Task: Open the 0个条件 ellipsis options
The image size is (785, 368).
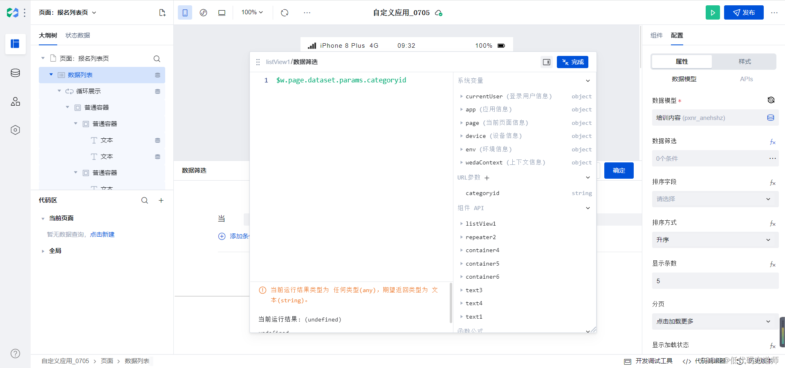Action: pos(772,158)
